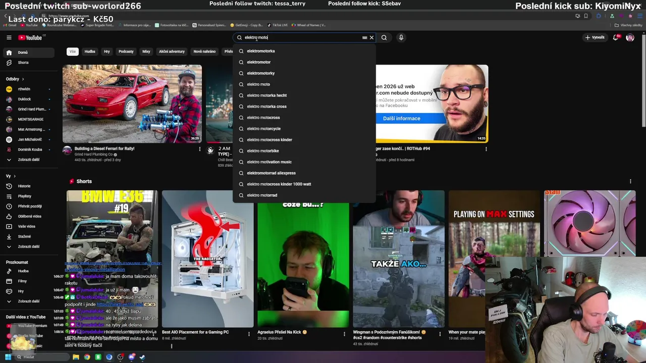This screenshot has width=646, height=363.
Task: Start voice search with the microphone
Action: (x=401, y=37)
